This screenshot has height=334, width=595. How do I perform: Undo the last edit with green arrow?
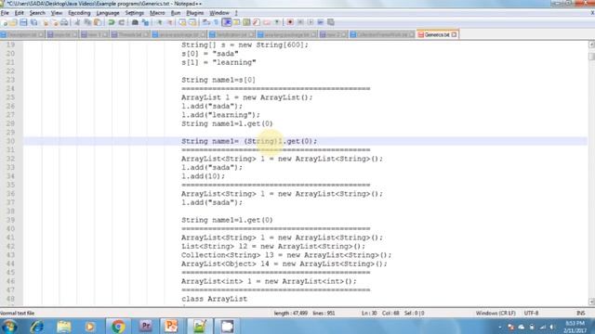pos(112,22)
